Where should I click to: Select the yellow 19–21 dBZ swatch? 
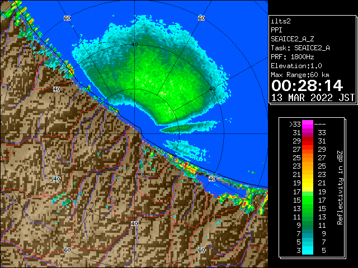click(x=307, y=183)
